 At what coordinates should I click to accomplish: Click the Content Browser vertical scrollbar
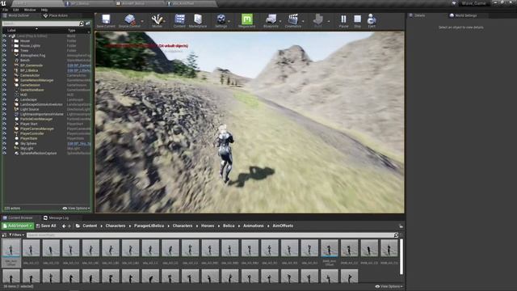[401, 257]
